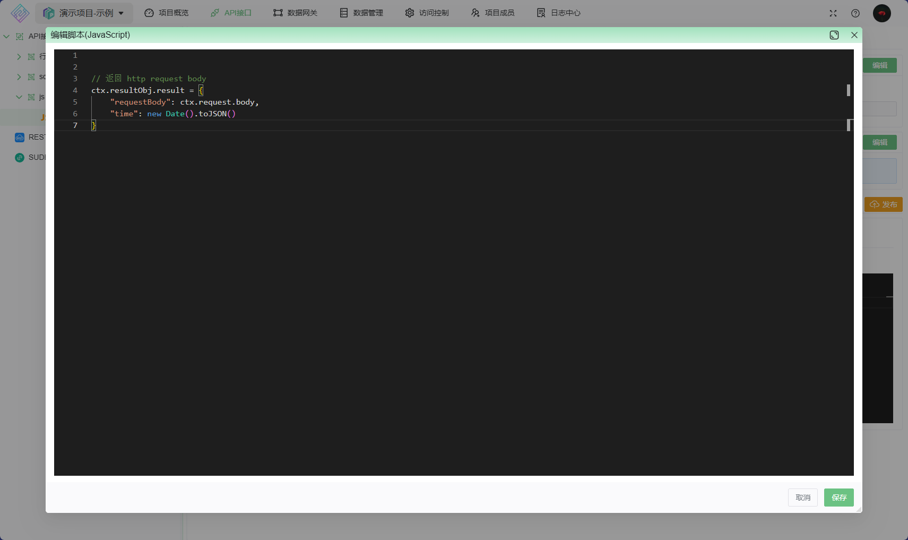
Task: Maximize the script editor dialog
Action: 834,35
